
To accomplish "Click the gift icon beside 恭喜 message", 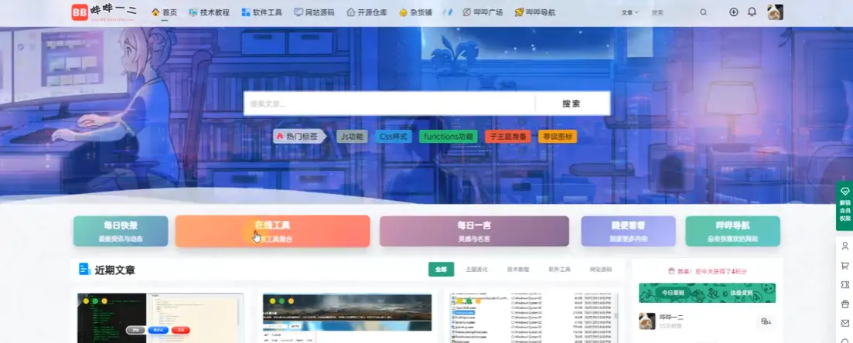I will point(670,270).
